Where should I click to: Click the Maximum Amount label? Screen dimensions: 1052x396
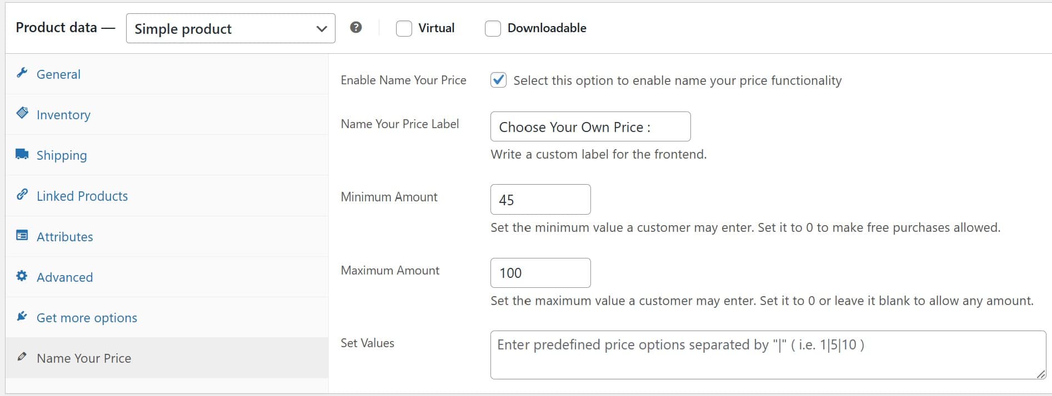coord(390,270)
